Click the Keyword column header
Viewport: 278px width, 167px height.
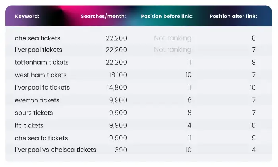tap(27, 16)
